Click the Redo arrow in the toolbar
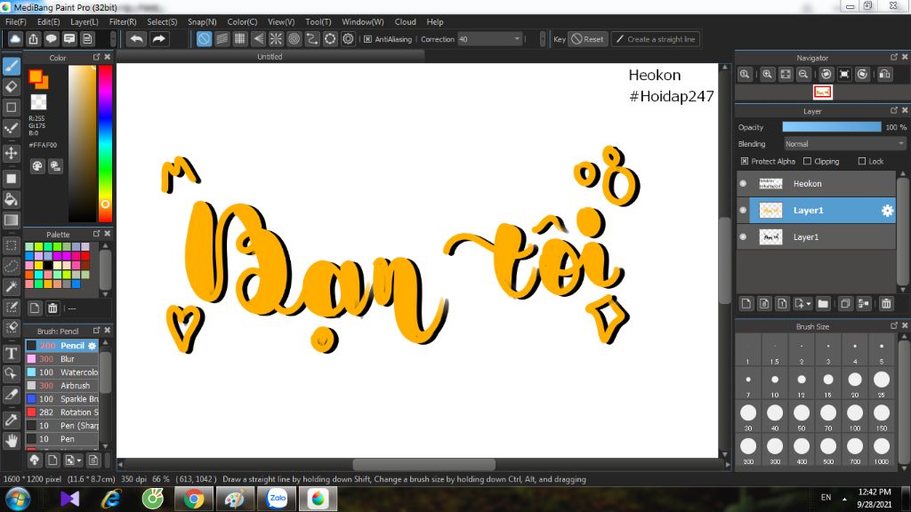 (x=158, y=39)
